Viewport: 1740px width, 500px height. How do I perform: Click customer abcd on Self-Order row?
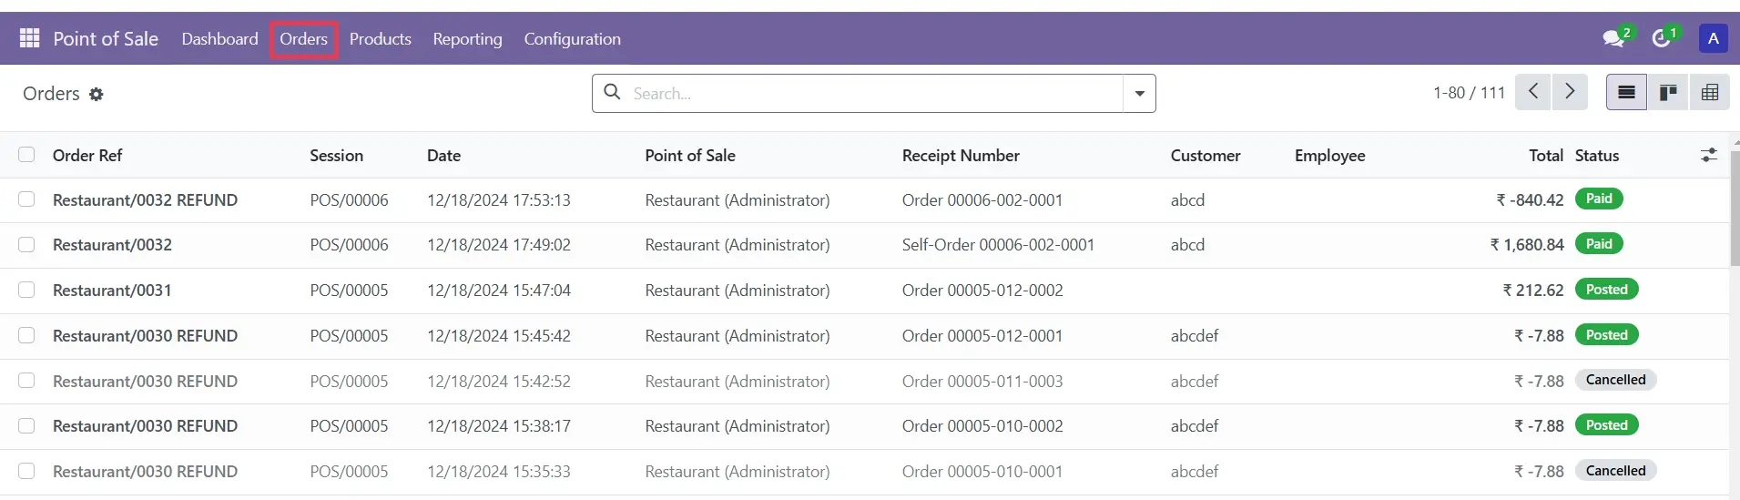pos(1187,245)
